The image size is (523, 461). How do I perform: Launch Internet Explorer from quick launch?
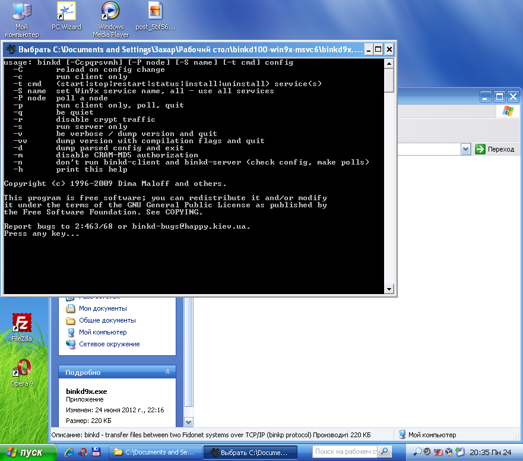[69, 452]
